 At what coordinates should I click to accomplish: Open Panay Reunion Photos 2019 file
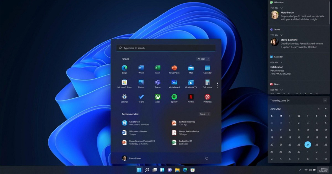pyautogui.click(x=138, y=142)
